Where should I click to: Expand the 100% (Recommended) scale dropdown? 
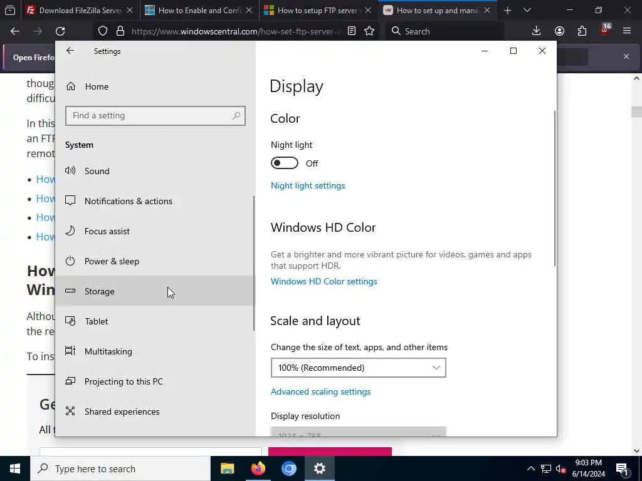point(358,368)
